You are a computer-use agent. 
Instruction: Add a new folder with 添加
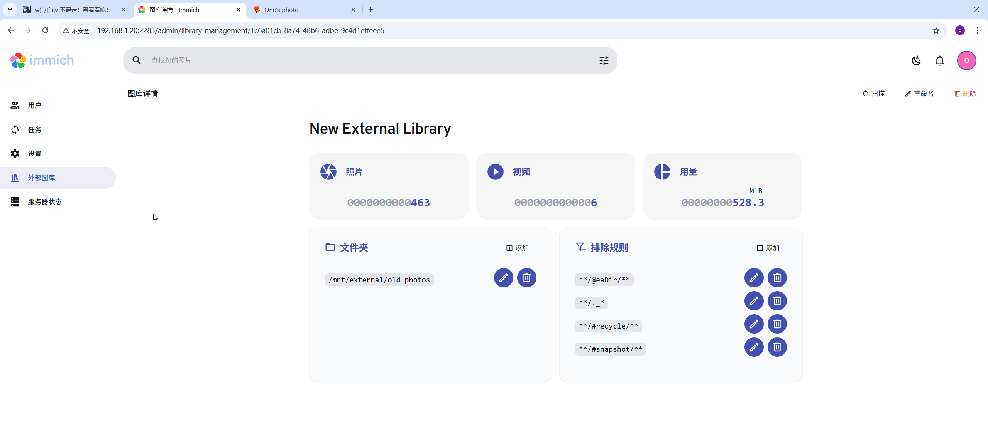(518, 248)
